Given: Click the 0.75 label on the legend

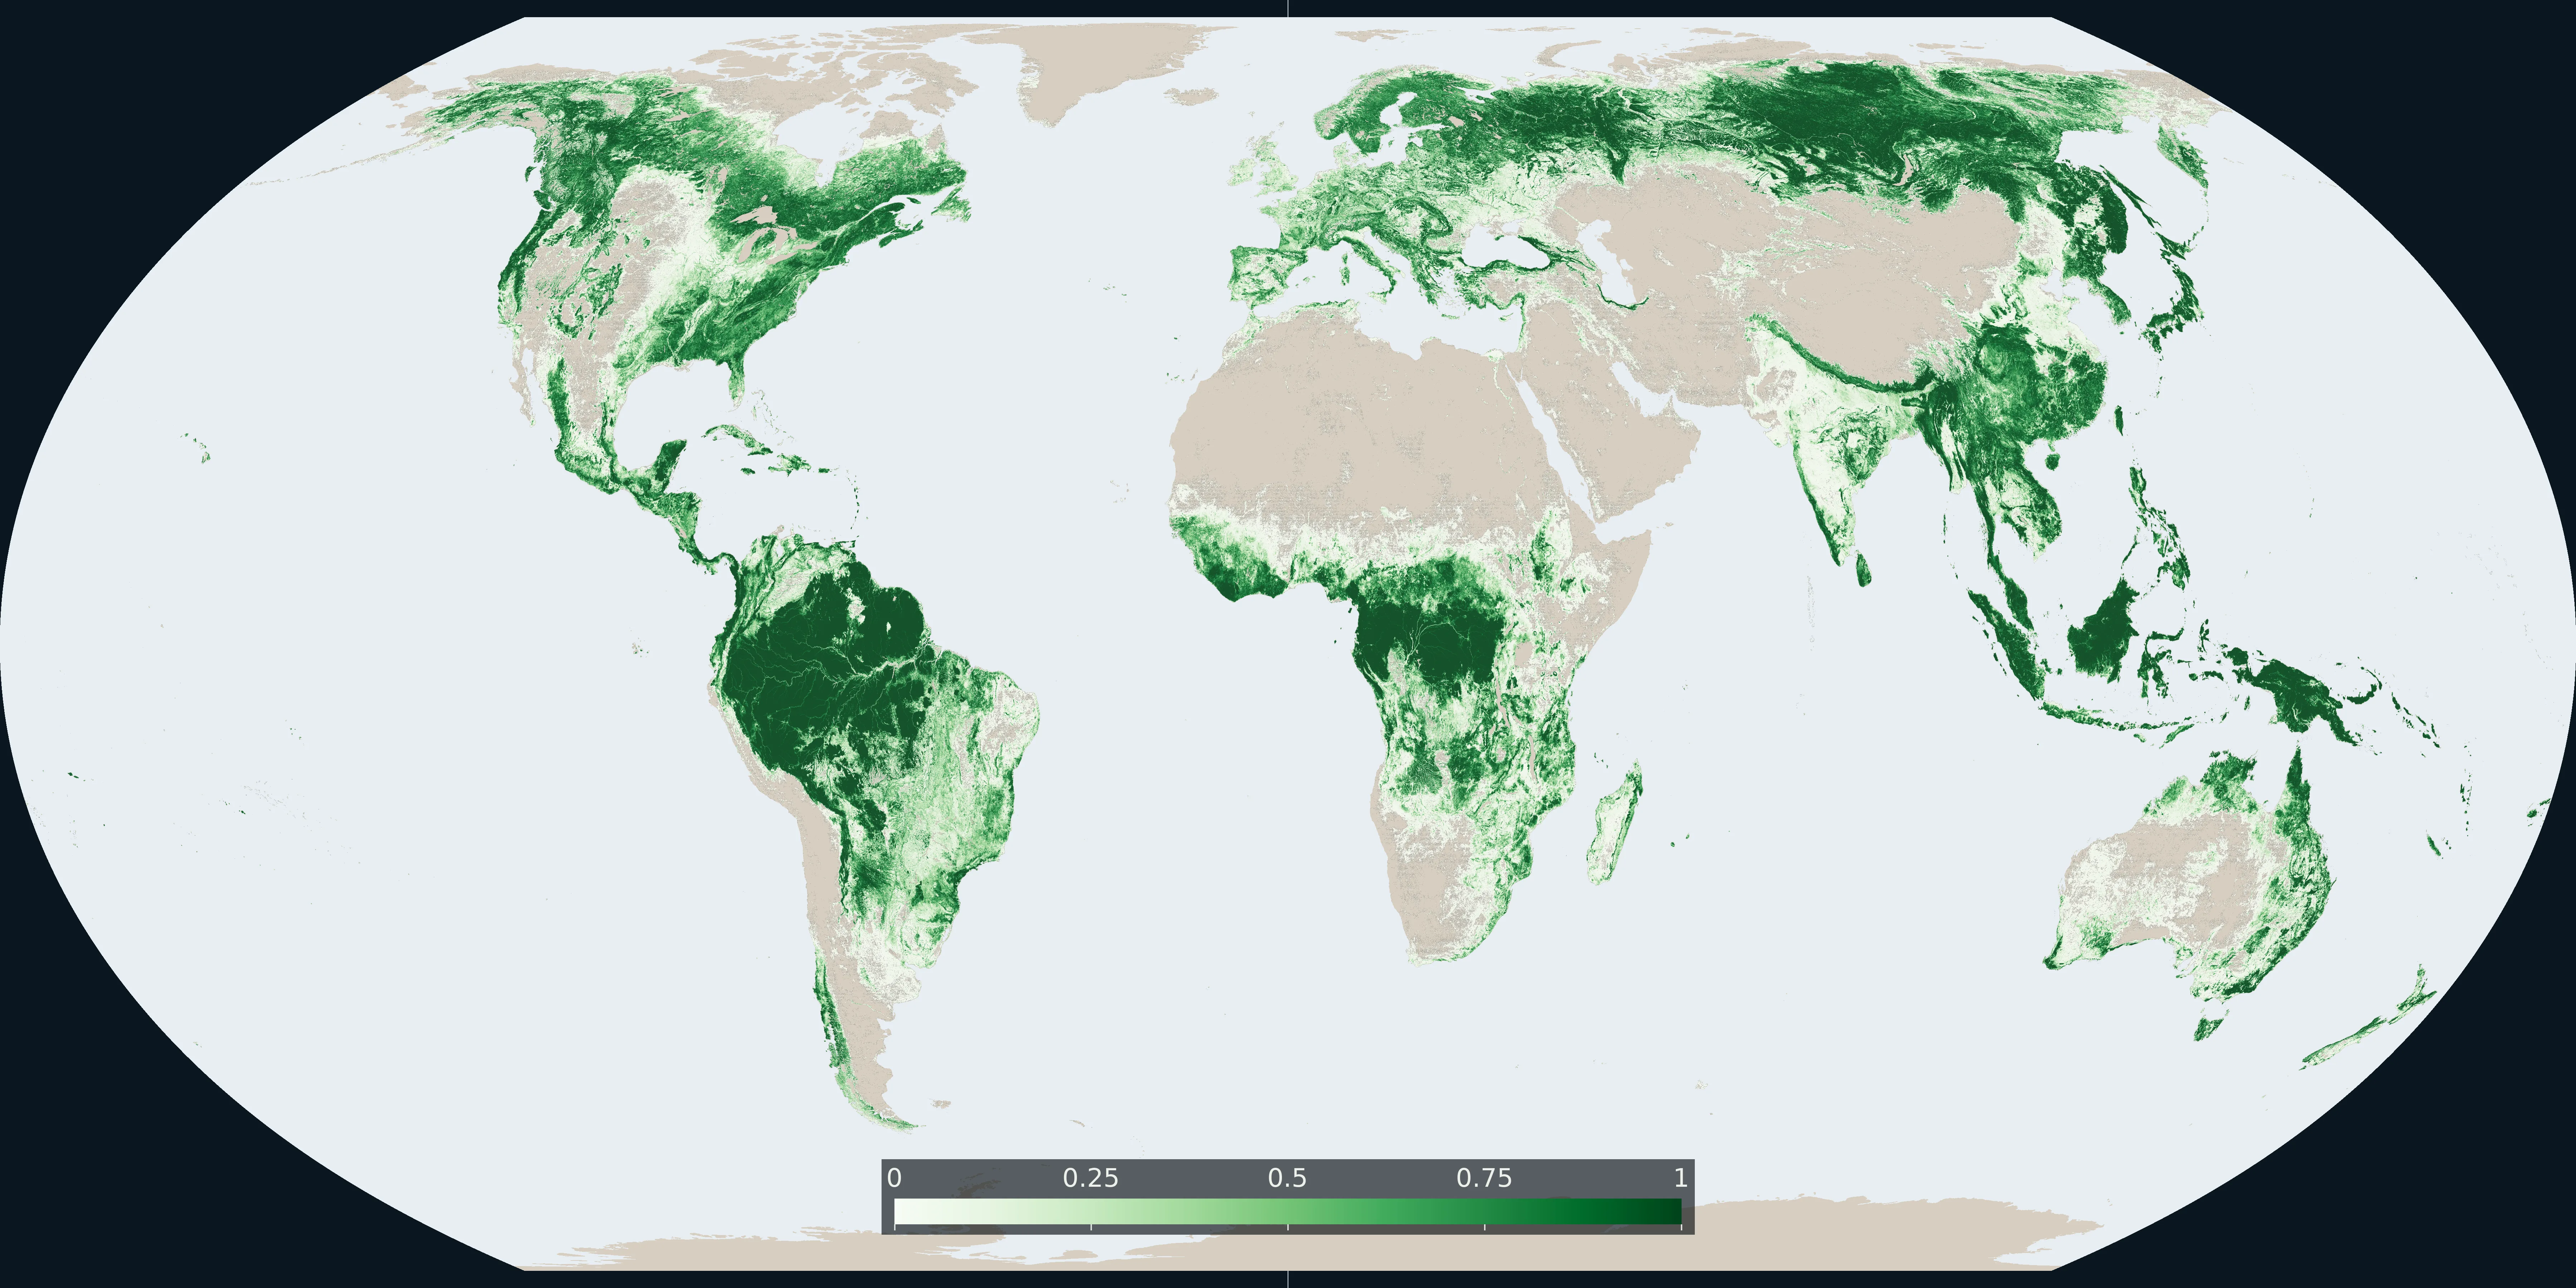Looking at the screenshot, I should pos(1484,1178).
